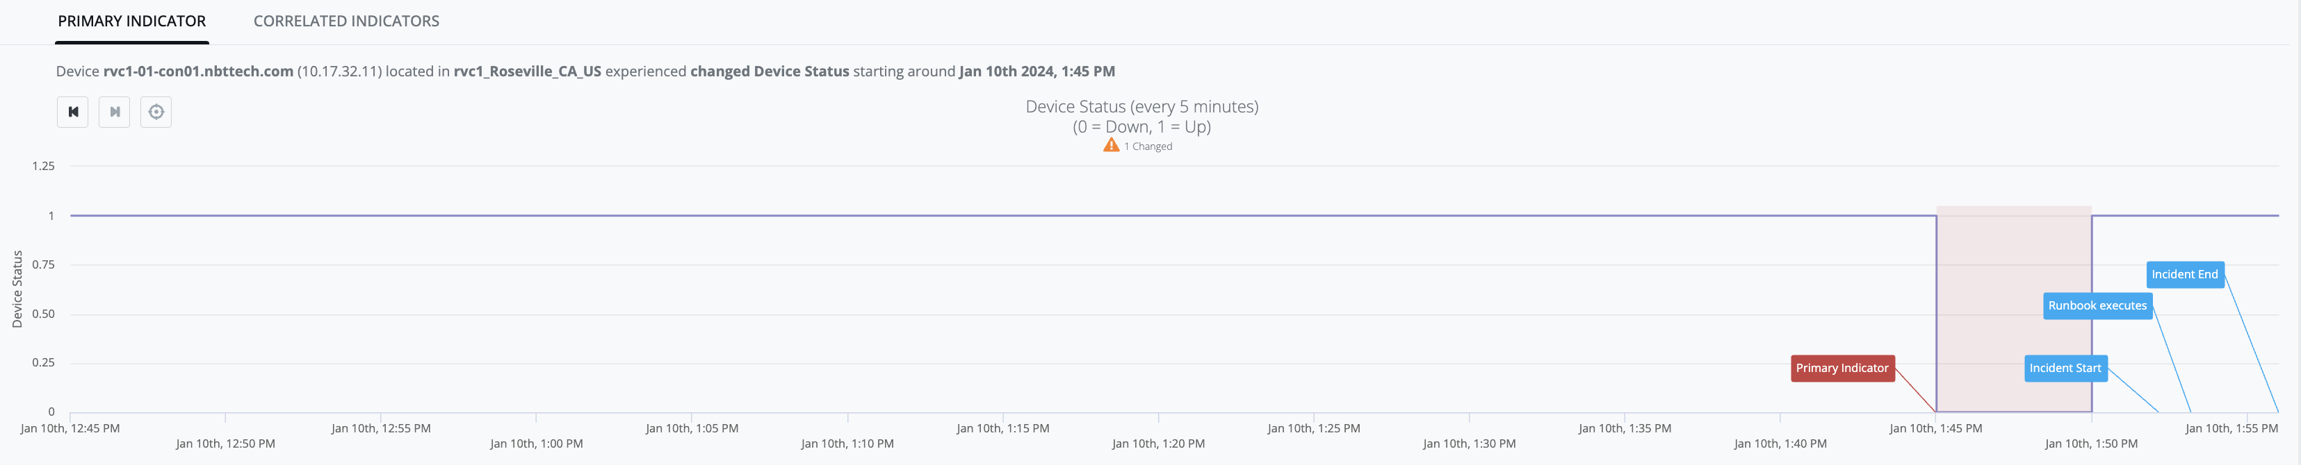Click the Device Status chart title
Screen dimensions: 2301x465
point(1141,107)
